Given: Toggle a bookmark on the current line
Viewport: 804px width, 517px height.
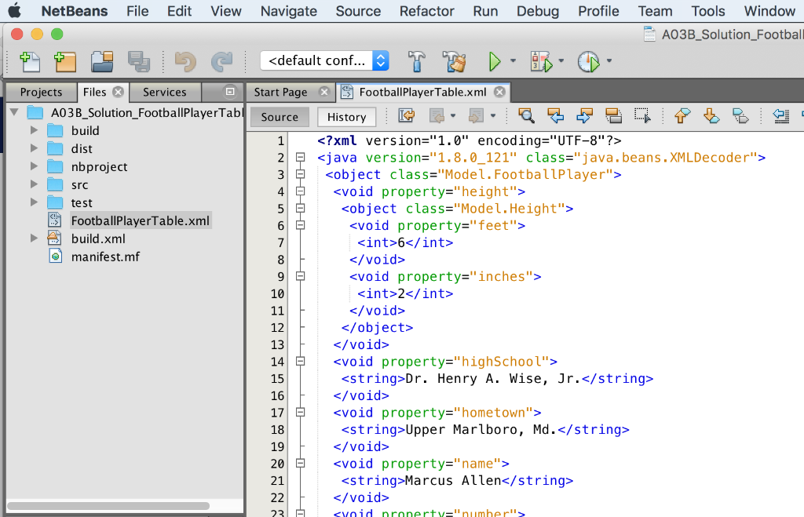Looking at the screenshot, I should pos(740,115).
